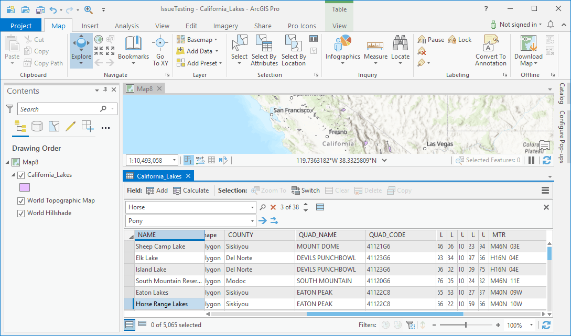This screenshot has width=571, height=336.
Task: Click Go To XY tool
Action: pyautogui.click(x=160, y=50)
